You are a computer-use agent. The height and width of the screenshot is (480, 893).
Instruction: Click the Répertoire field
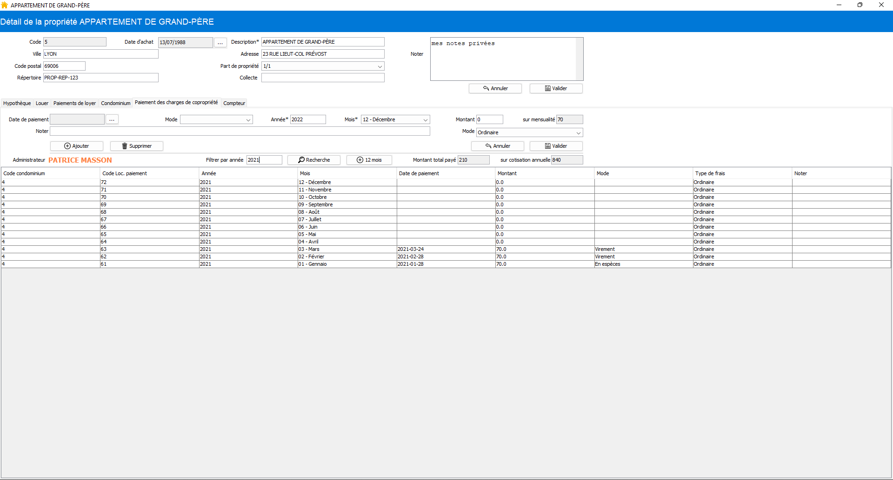click(101, 78)
